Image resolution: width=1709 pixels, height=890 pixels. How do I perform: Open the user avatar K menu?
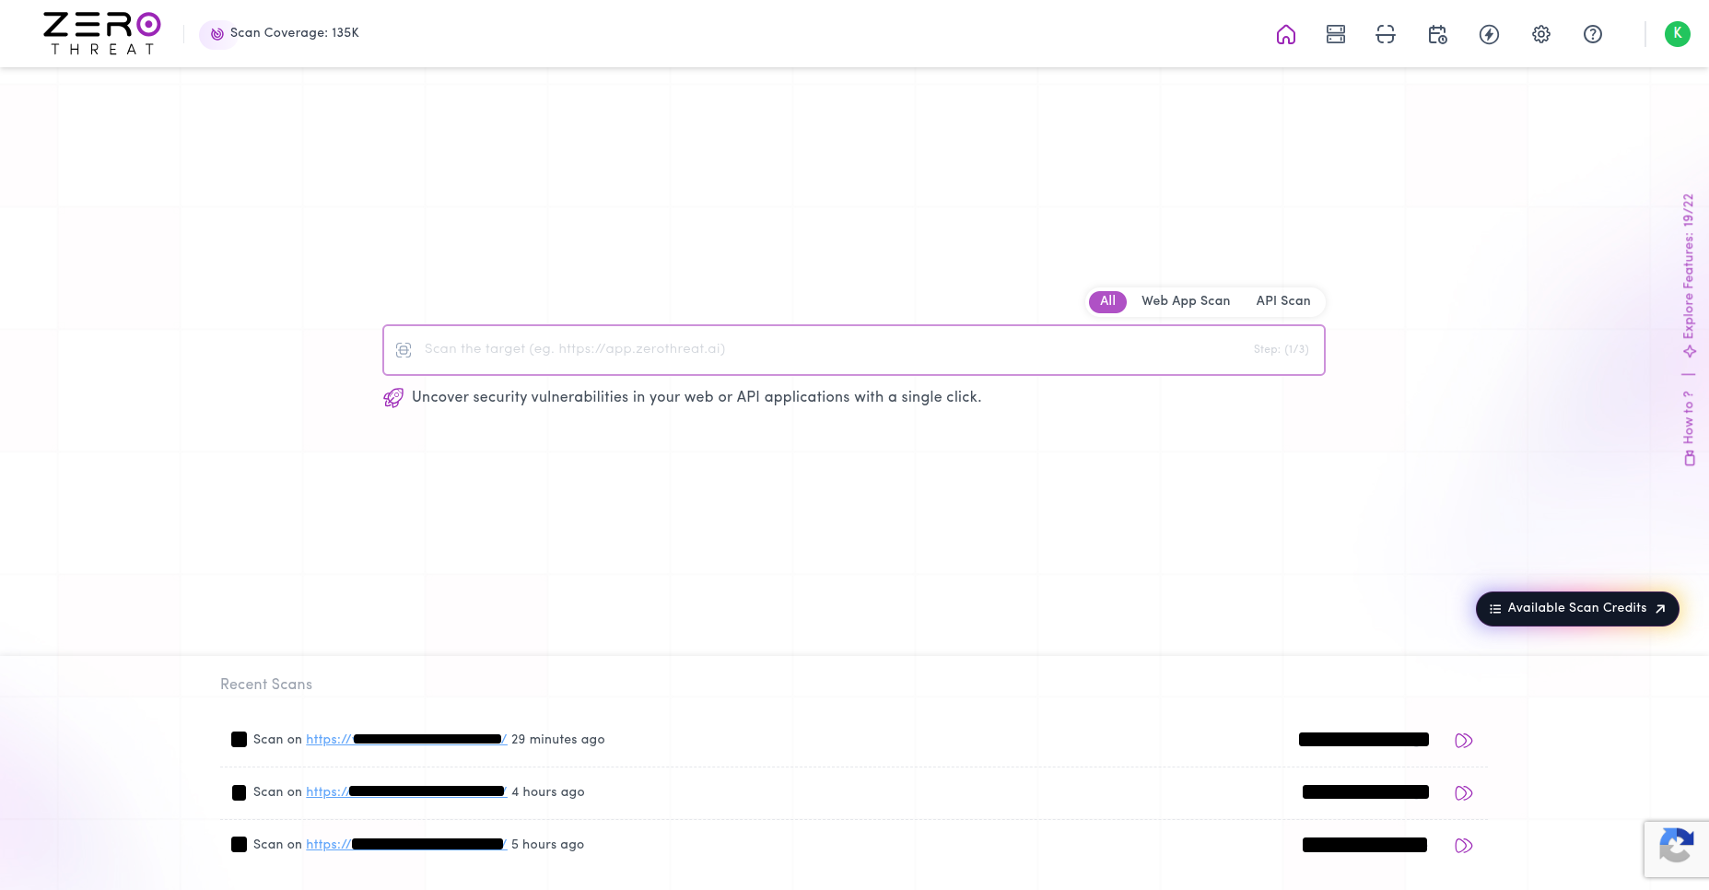point(1678,34)
